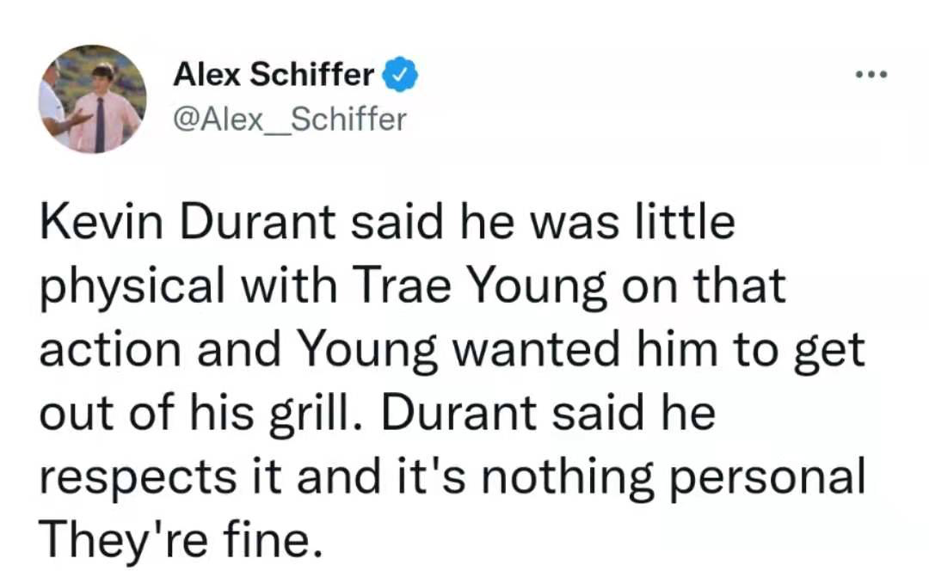Click the blue verified checkmark badge
929x571 pixels.
[400, 75]
